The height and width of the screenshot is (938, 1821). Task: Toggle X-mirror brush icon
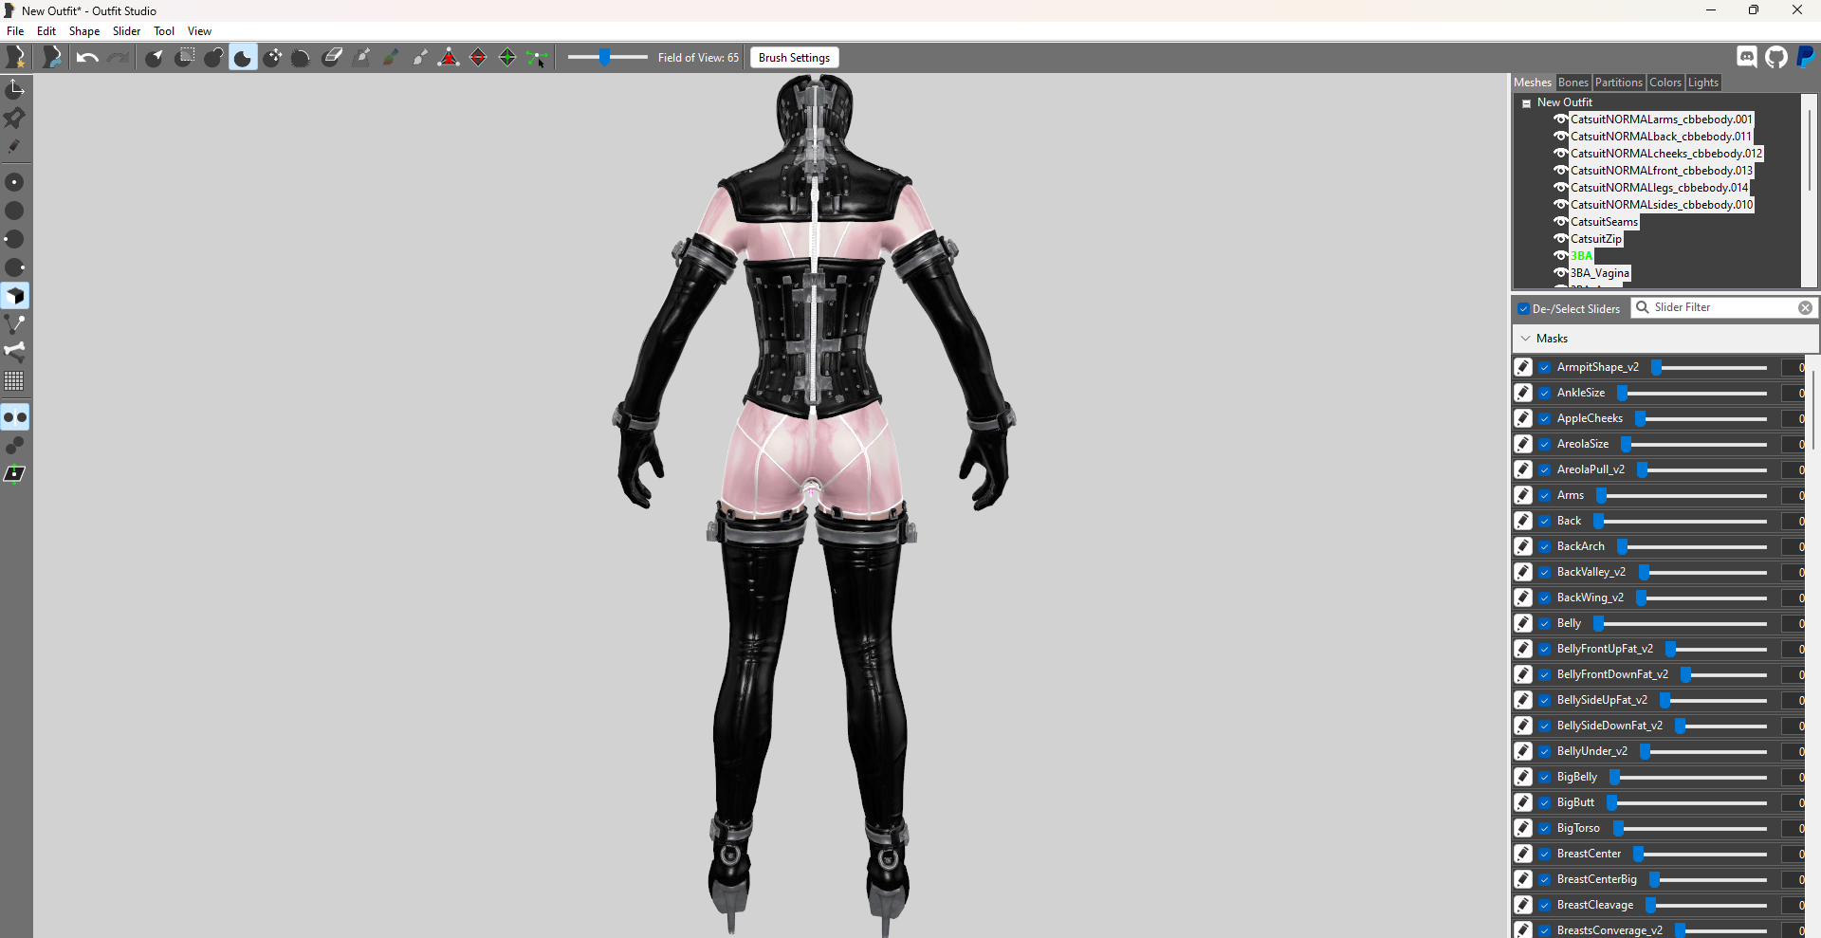point(15,417)
